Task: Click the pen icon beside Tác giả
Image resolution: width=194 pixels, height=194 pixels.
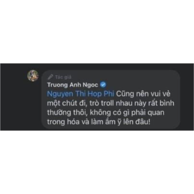Action: (50, 77)
